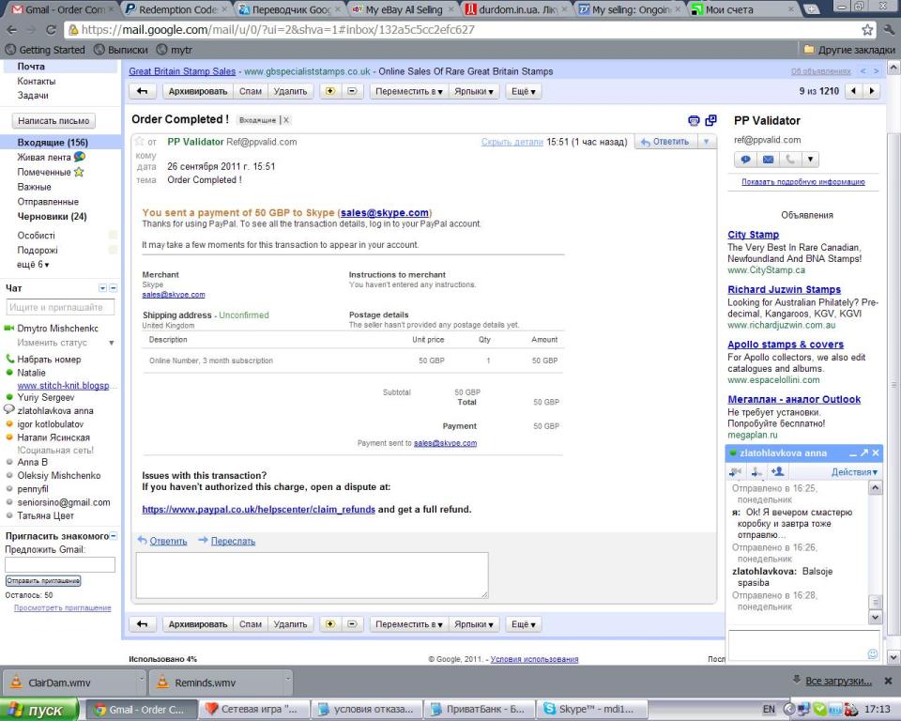The image size is (901, 721).
Task: Mark important with top yellow plus button
Action: (x=330, y=91)
